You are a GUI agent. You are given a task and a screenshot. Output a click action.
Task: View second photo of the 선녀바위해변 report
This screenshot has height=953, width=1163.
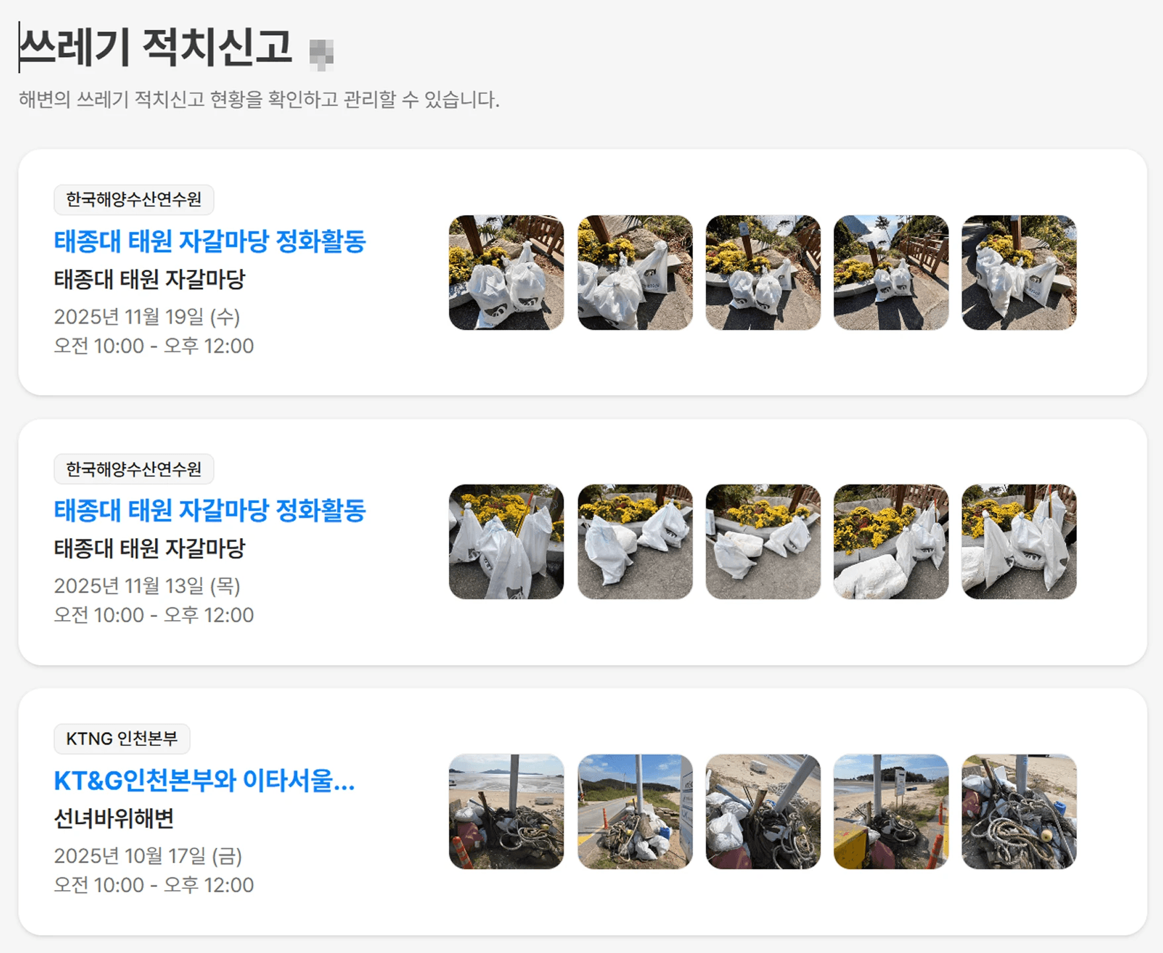pyautogui.click(x=635, y=811)
